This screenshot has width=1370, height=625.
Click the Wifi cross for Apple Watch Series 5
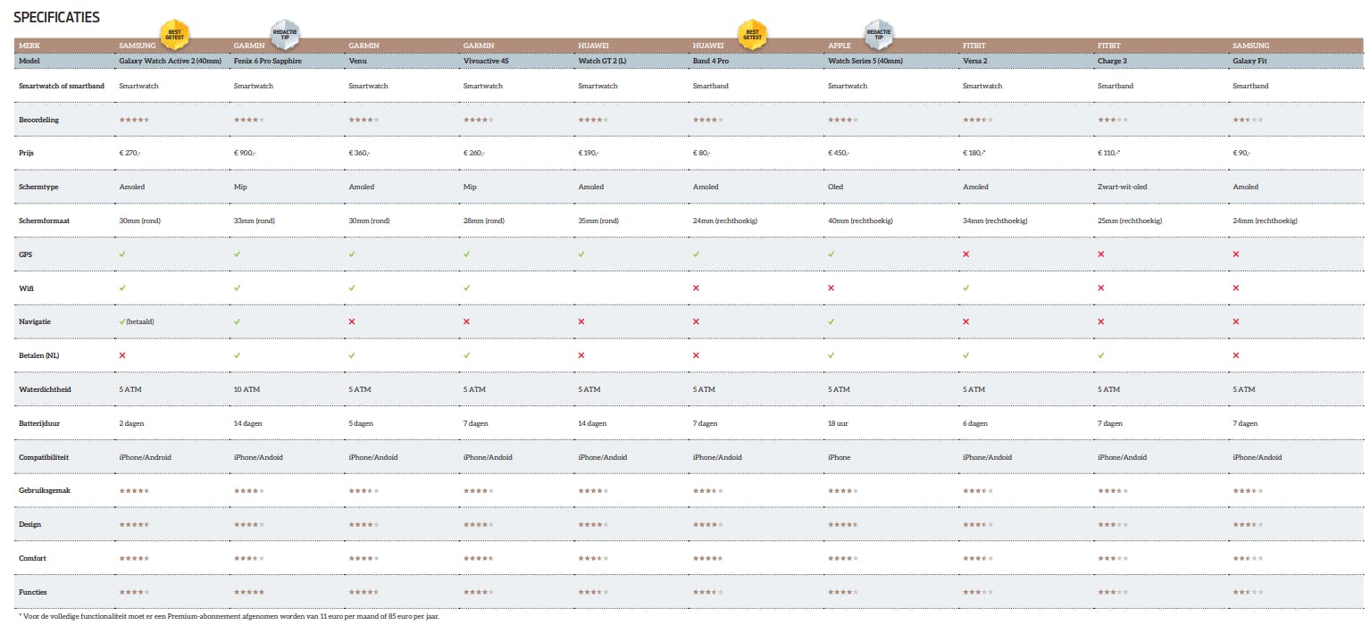[x=831, y=287]
